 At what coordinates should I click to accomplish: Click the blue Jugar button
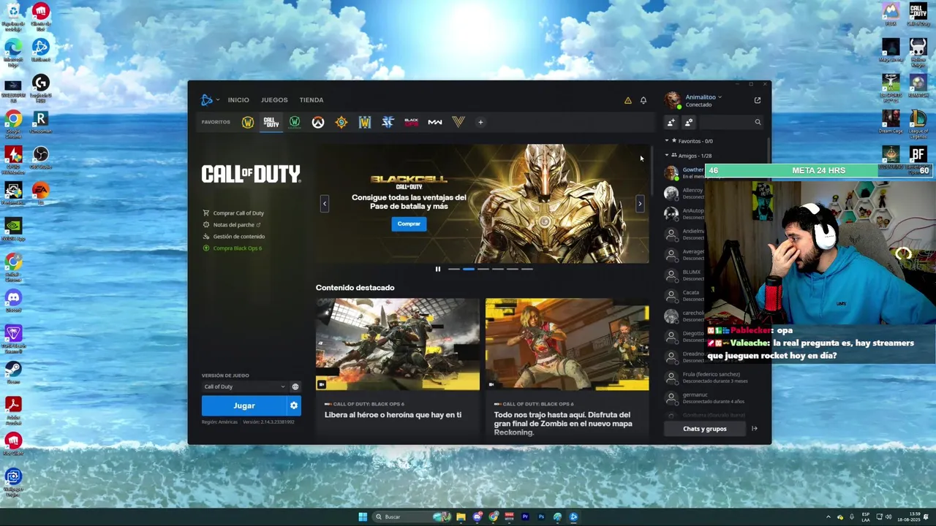pyautogui.click(x=244, y=406)
